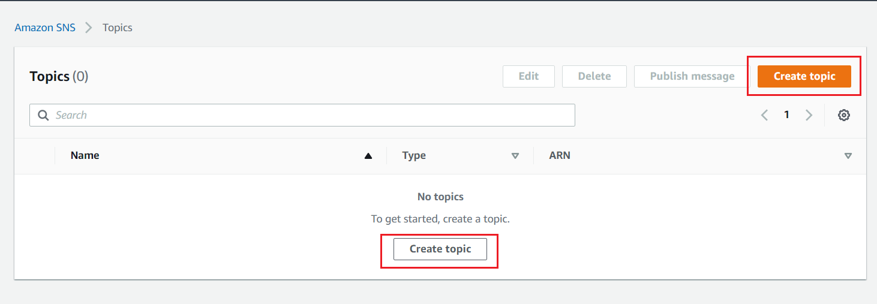Sort by the Type column header
This screenshot has height=304, width=877.
tap(414, 155)
